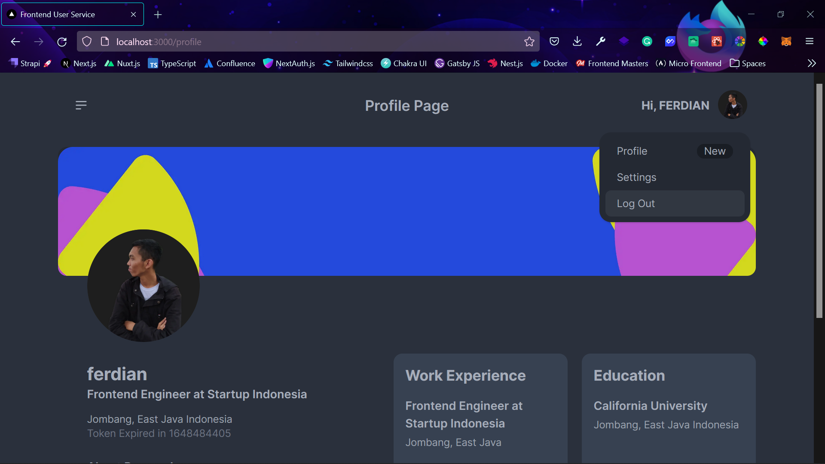The height and width of the screenshot is (464, 825).
Task: Open the hamburger sidebar menu icon
Action: point(81,105)
